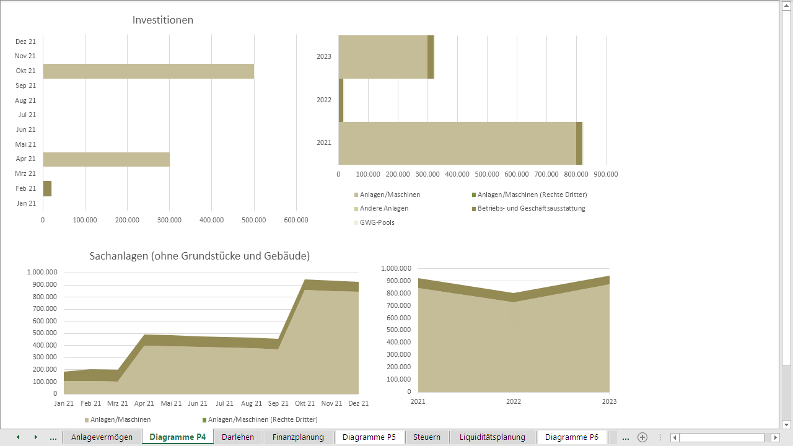This screenshot has height=446, width=793.
Task: Select the Investitionen chart title
Action: (163, 20)
